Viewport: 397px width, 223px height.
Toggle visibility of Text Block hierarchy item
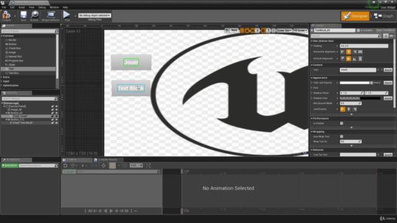56,123
